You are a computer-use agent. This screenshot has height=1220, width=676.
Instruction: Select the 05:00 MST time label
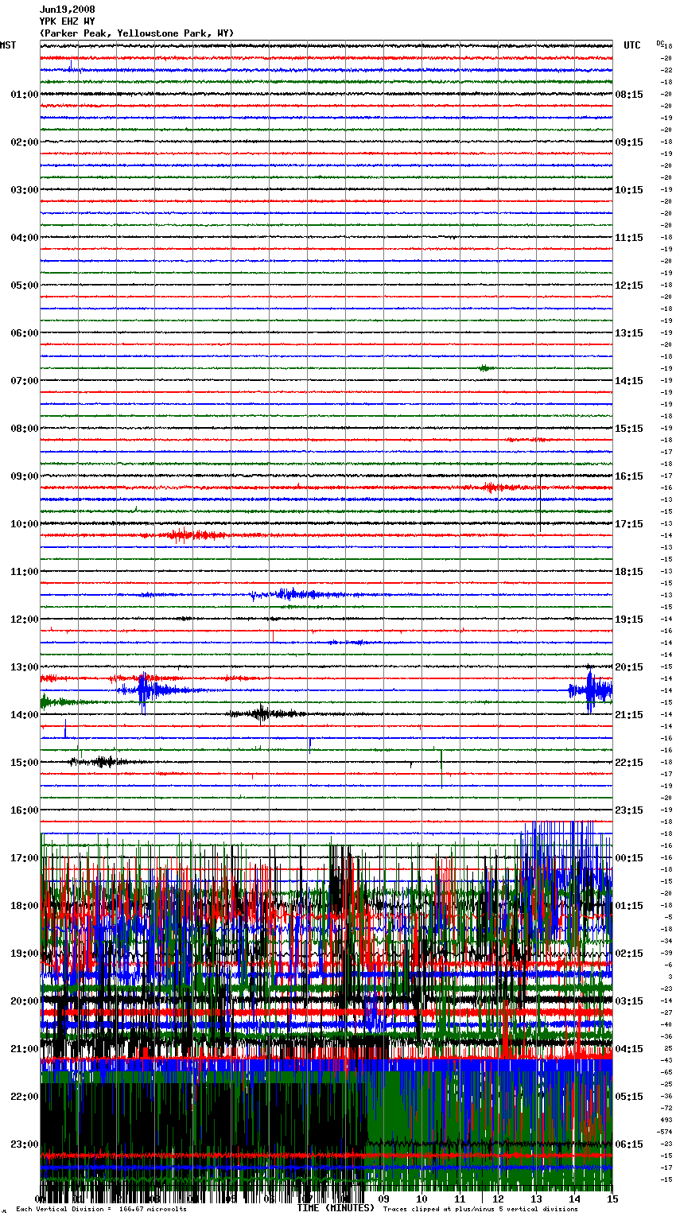(x=25, y=286)
